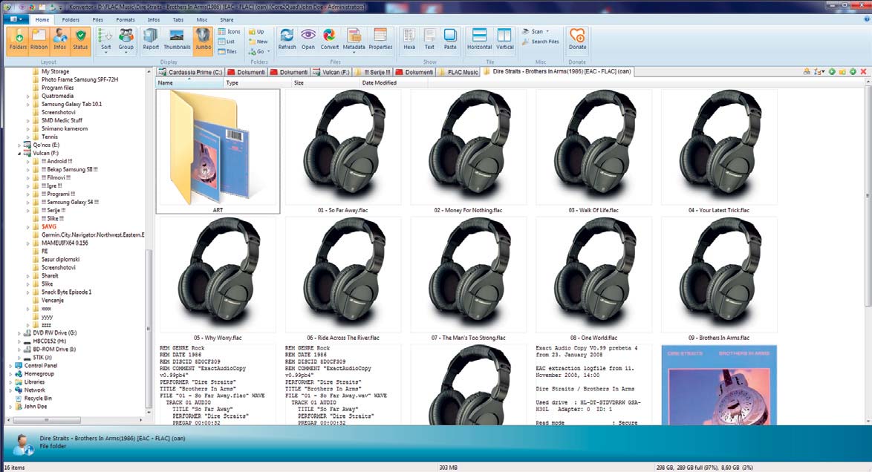This screenshot has height=472, width=872.
Task: Select the 04 - Your Latest Trick.flac thumbnail
Action: (x=718, y=151)
